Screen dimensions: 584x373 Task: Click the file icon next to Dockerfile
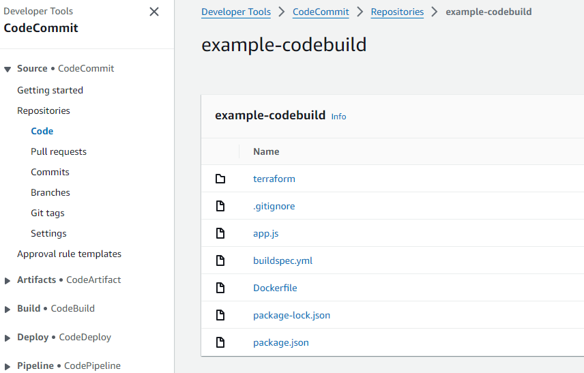tap(220, 287)
